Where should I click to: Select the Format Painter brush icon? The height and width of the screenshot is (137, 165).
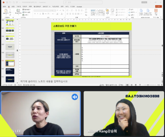pyautogui.click(x=10, y=15)
